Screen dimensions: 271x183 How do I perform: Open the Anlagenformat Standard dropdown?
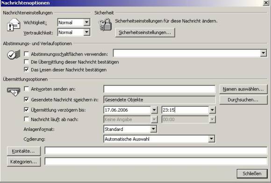click(x=153, y=129)
